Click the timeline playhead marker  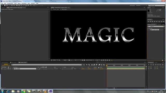tap(107, 65)
